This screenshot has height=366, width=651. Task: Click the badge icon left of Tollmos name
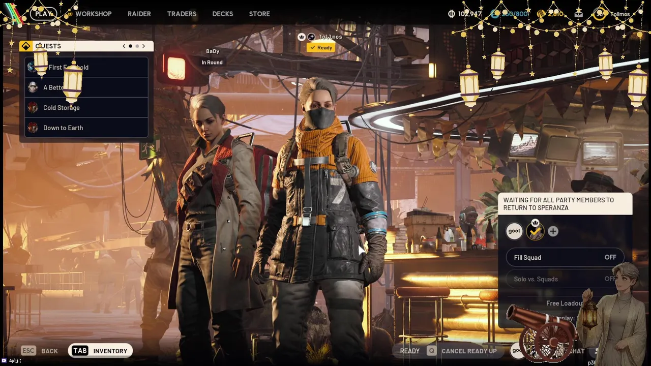coord(311,37)
